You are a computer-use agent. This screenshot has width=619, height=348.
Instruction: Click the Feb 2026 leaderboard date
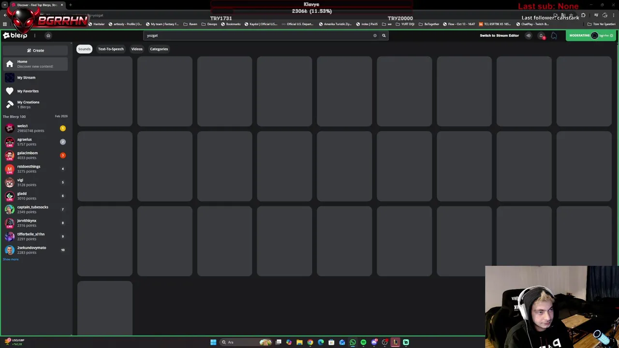[61, 116]
